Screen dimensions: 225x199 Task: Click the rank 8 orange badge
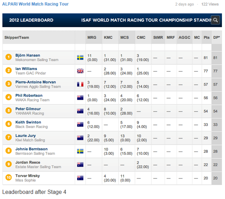point(9,151)
